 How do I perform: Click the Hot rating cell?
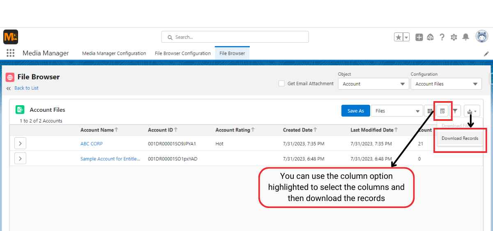click(219, 144)
